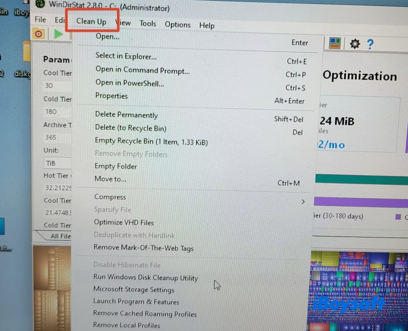Open the Tools menu
Screen dimensions: 408x331
[x=148, y=24]
